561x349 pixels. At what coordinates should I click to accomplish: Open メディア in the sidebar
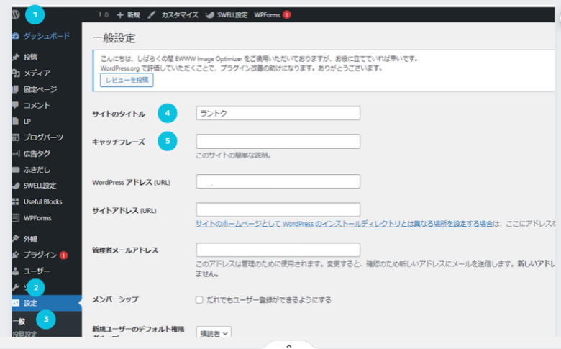(x=37, y=73)
